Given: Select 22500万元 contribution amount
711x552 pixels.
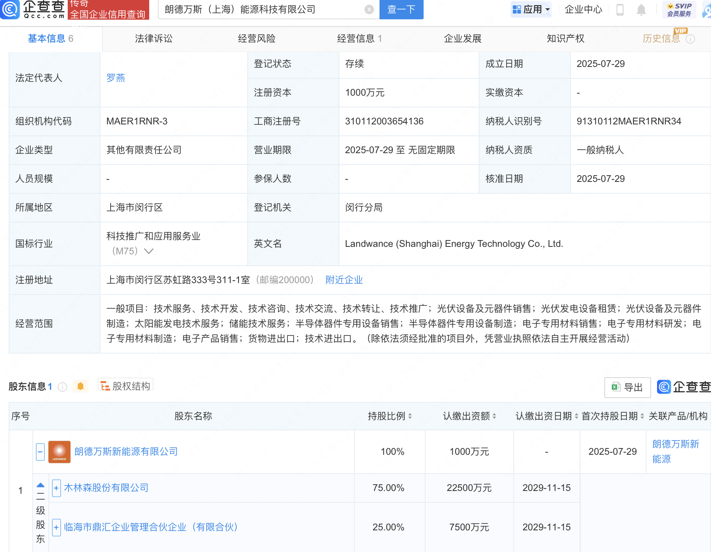Looking at the screenshot, I should coord(469,488).
